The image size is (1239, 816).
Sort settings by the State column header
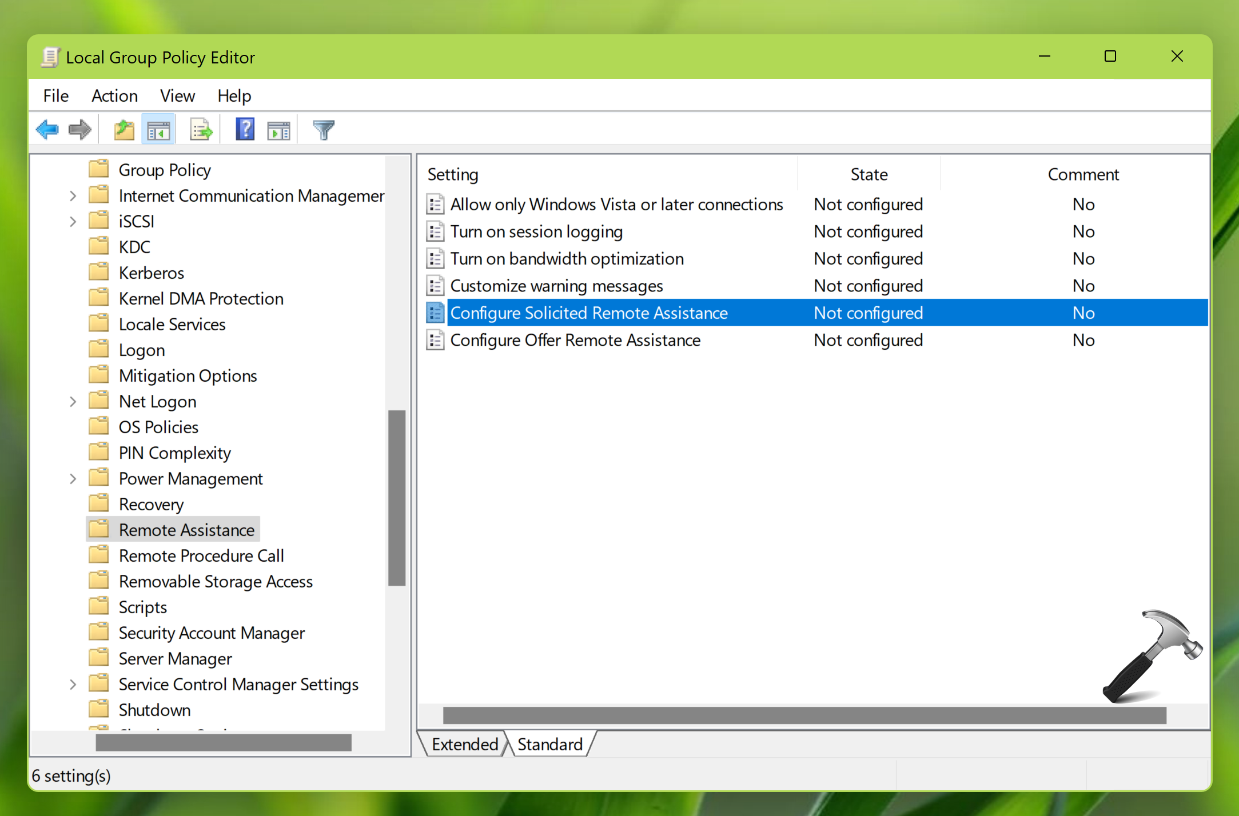coord(868,174)
